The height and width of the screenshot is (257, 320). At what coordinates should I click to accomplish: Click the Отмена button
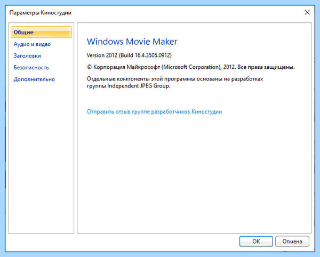point(292,242)
